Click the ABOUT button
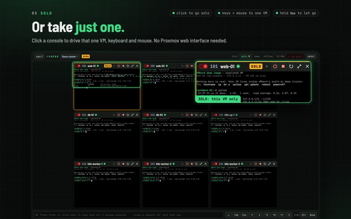This screenshot has height=219, width=351. [311, 57]
